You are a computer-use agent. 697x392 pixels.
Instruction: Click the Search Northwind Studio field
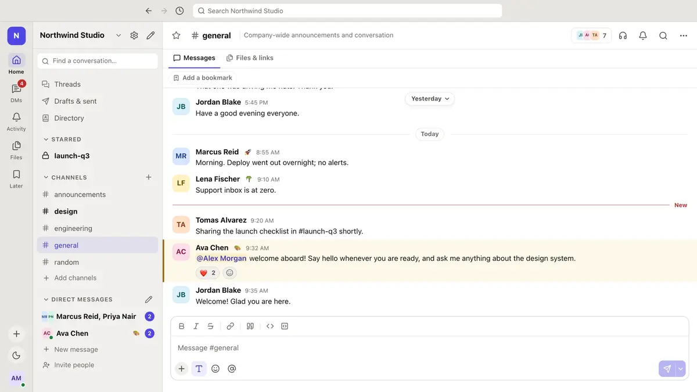click(x=347, y=10)
